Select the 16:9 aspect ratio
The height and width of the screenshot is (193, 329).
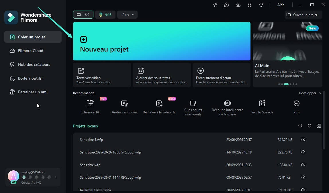tap(83, 15)
